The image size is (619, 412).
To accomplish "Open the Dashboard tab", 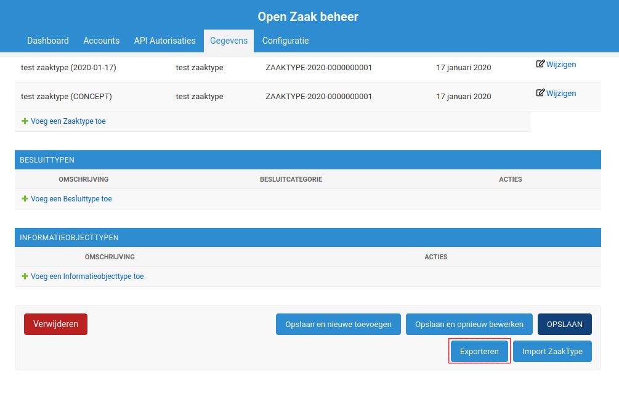I will point(48,41).
